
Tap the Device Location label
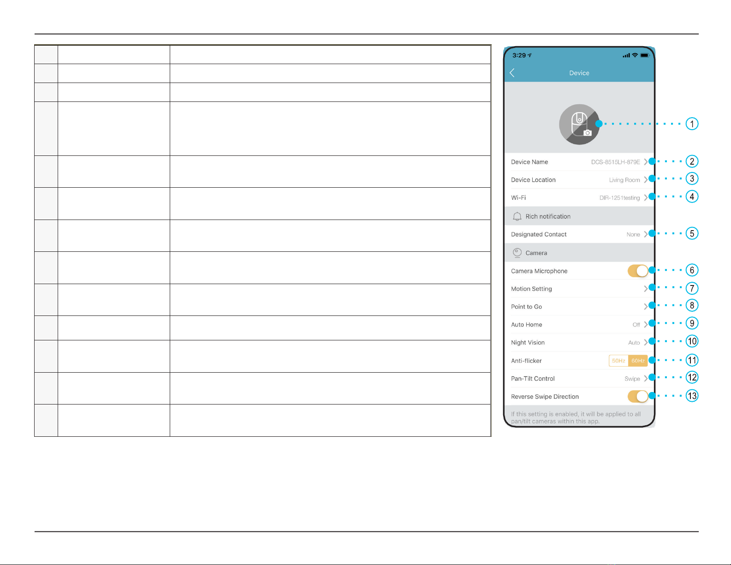(533, 180)
